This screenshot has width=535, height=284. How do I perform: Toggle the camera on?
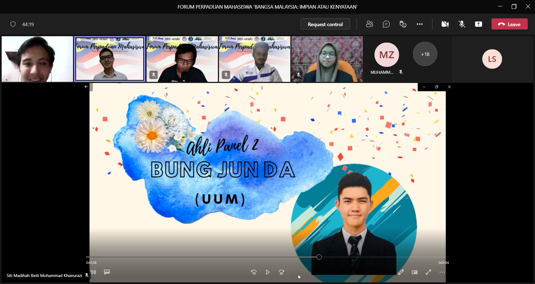[445, 24]
